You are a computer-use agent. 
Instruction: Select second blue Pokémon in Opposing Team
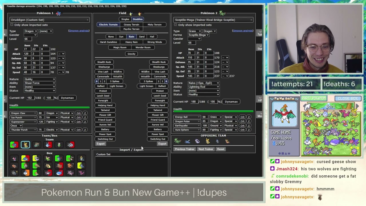coord(188,141)
